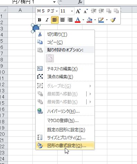
Task: Click the edit text icon
Action: 40,69
